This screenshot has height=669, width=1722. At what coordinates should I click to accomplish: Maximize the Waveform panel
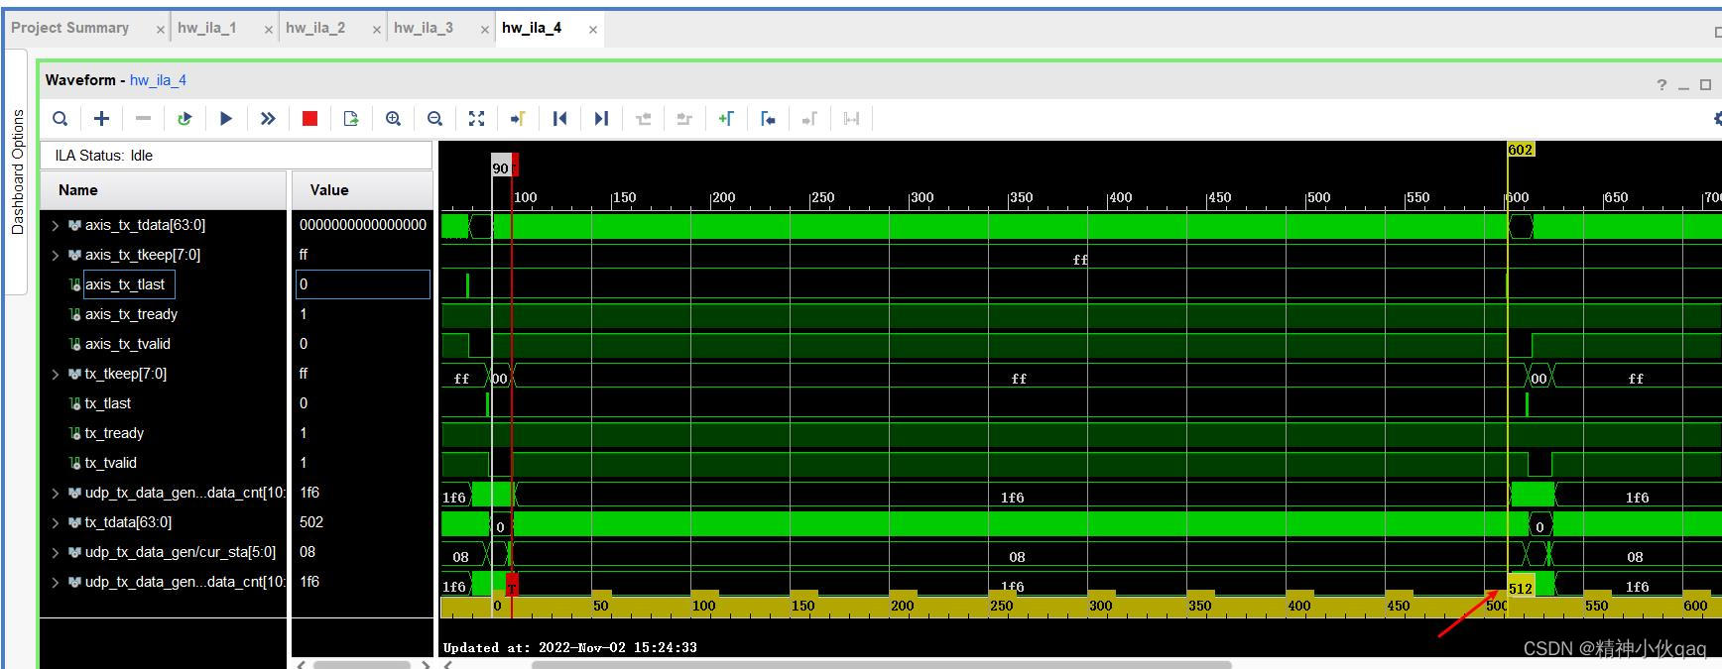pos(1706,85)
